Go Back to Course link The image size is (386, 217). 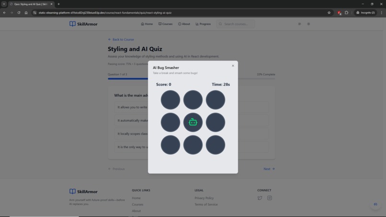tap(121, 39)
